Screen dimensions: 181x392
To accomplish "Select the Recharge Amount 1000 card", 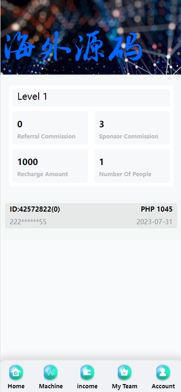I will 50,166.
